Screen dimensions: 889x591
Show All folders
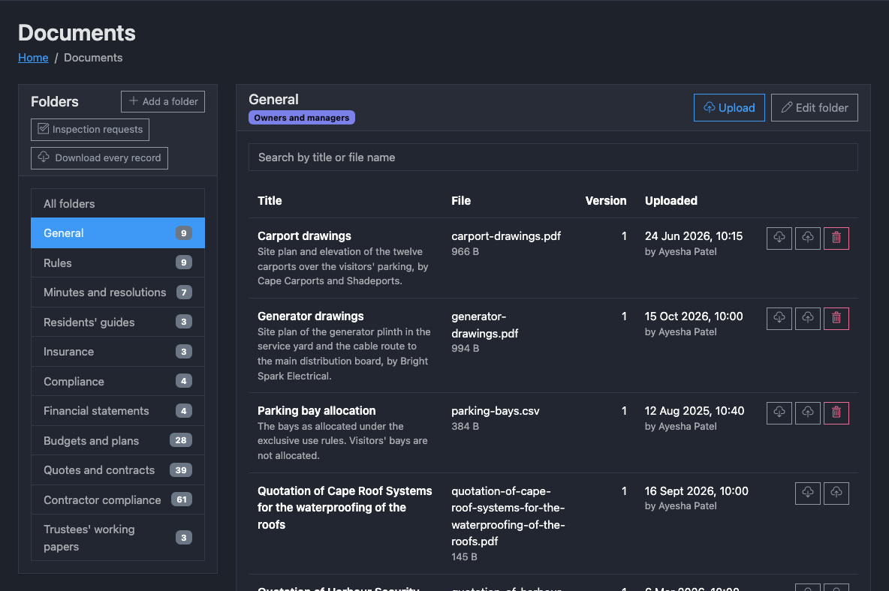117,204
